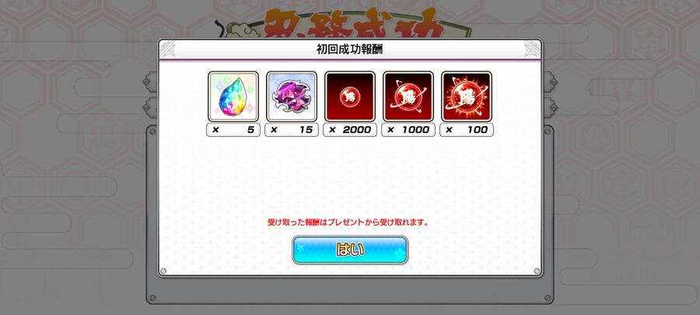
Task: Select the purple swirl item reward icon
Action: tap(292, 96)
